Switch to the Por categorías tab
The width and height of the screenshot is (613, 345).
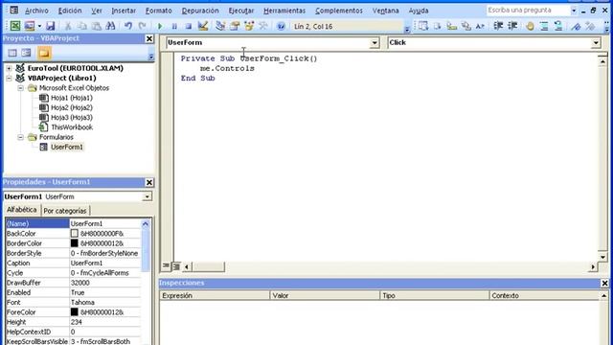click(x=65, y=211)
